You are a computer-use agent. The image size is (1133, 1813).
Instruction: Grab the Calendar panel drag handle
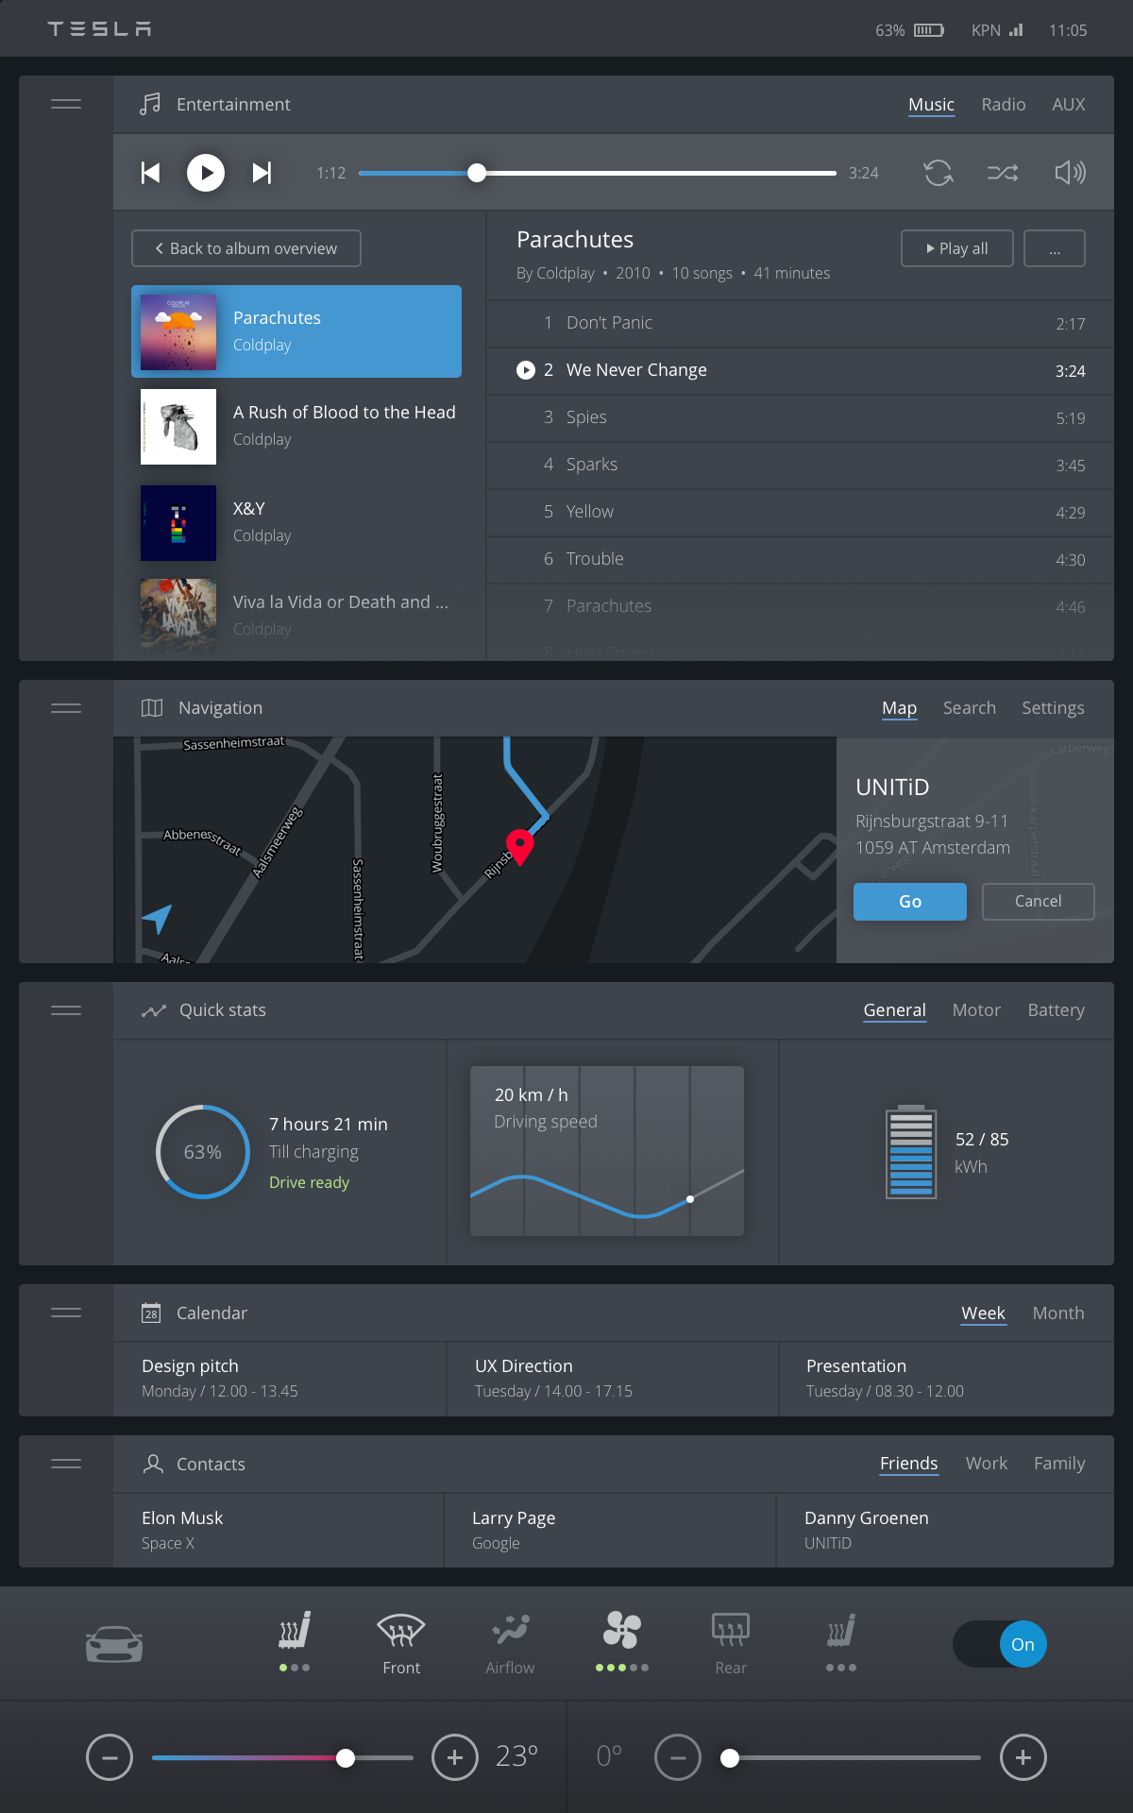point(66,1313)
